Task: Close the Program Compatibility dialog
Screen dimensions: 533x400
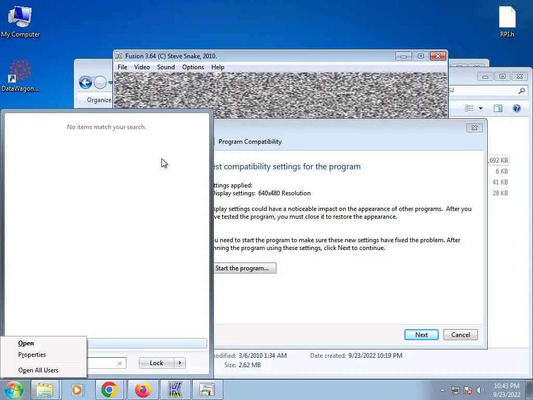Action: pos(474,128)
